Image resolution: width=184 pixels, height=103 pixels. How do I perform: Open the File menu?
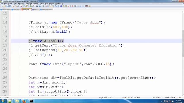point(1,4)
